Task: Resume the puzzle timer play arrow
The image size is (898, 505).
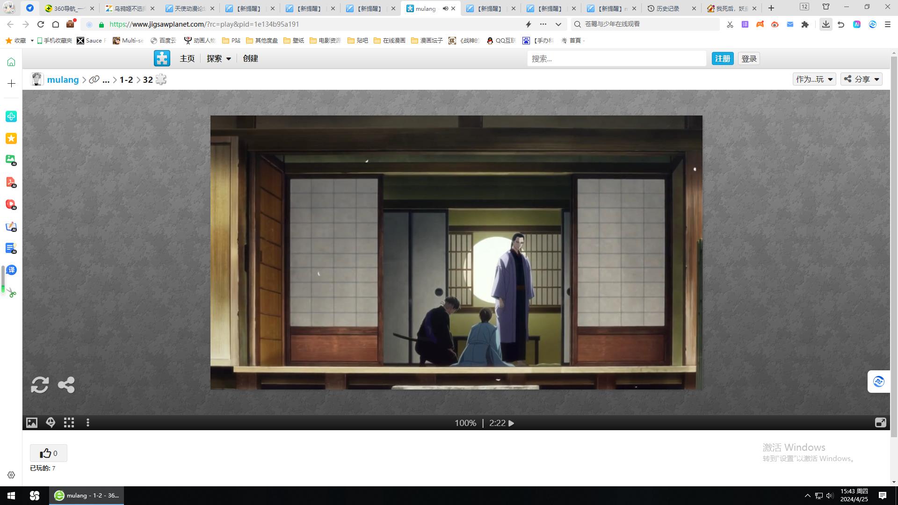Action: coord(511,423)
